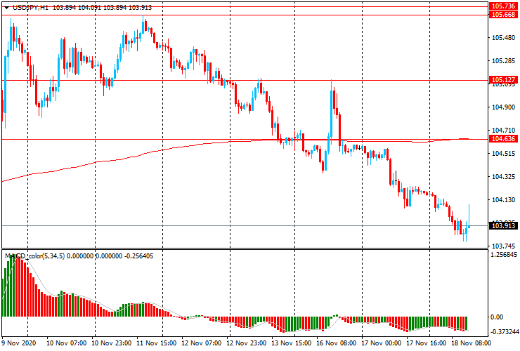Click the 13 Nov 15:00 time label
The width and height of the screenshot is (520, 351).
tap(291, 343)
